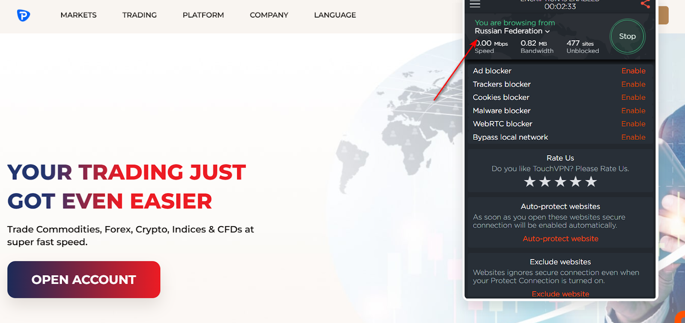The width and height of the screenshot is (685, 323).
Task: Open the COMPANY menu
Action: 269,15
